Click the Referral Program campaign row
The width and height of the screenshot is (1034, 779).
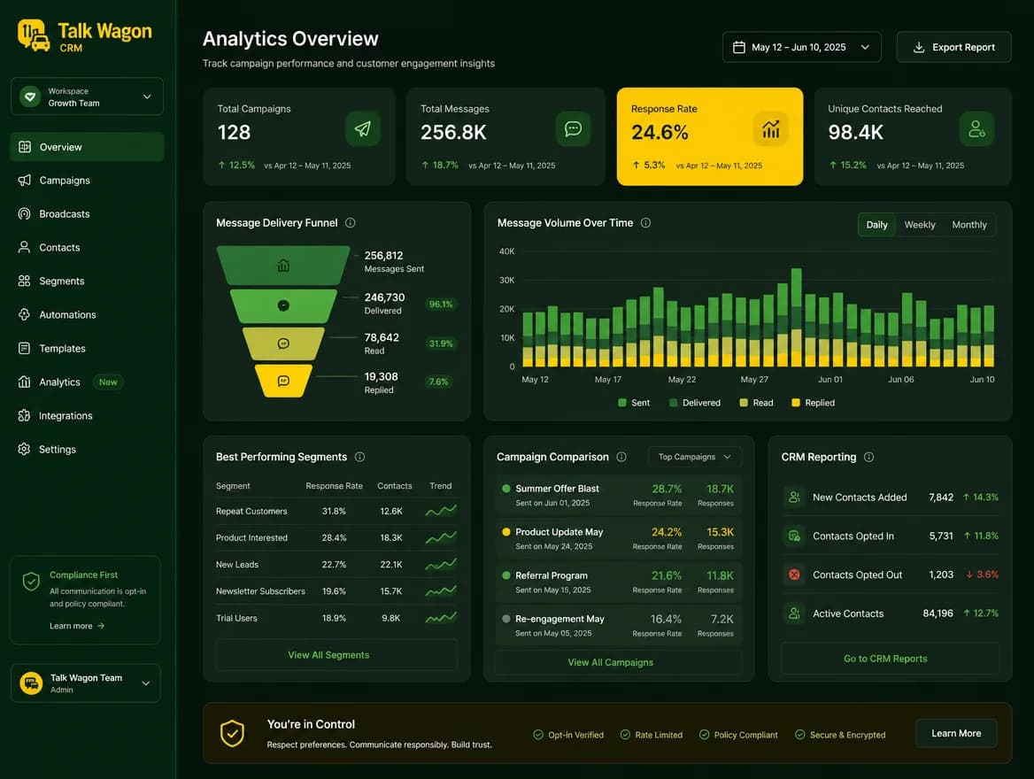click(x=619, y=582)
